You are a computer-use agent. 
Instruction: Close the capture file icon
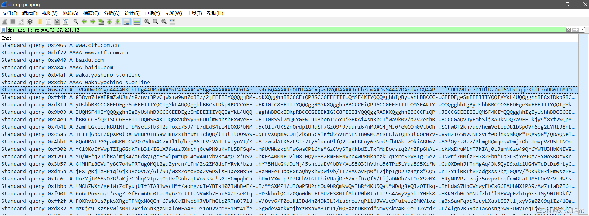[57, 22]
